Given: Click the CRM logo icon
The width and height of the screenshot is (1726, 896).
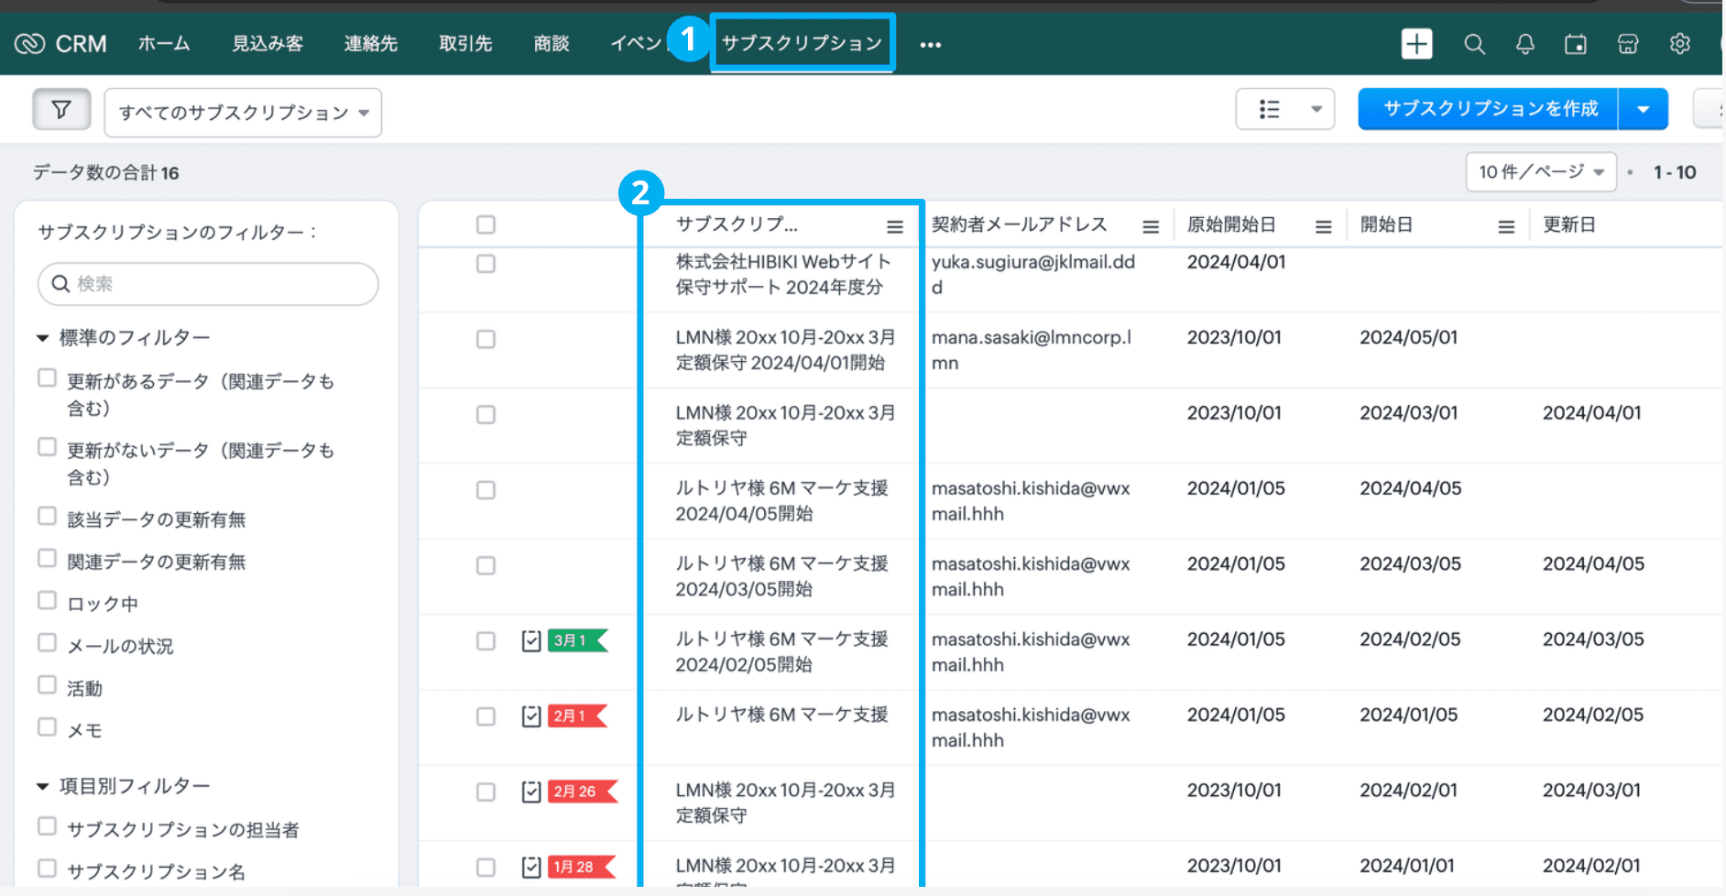Looking at the screenshot, I should (29, 43).
